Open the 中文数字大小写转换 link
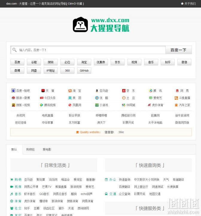 [x=147, y=180]
